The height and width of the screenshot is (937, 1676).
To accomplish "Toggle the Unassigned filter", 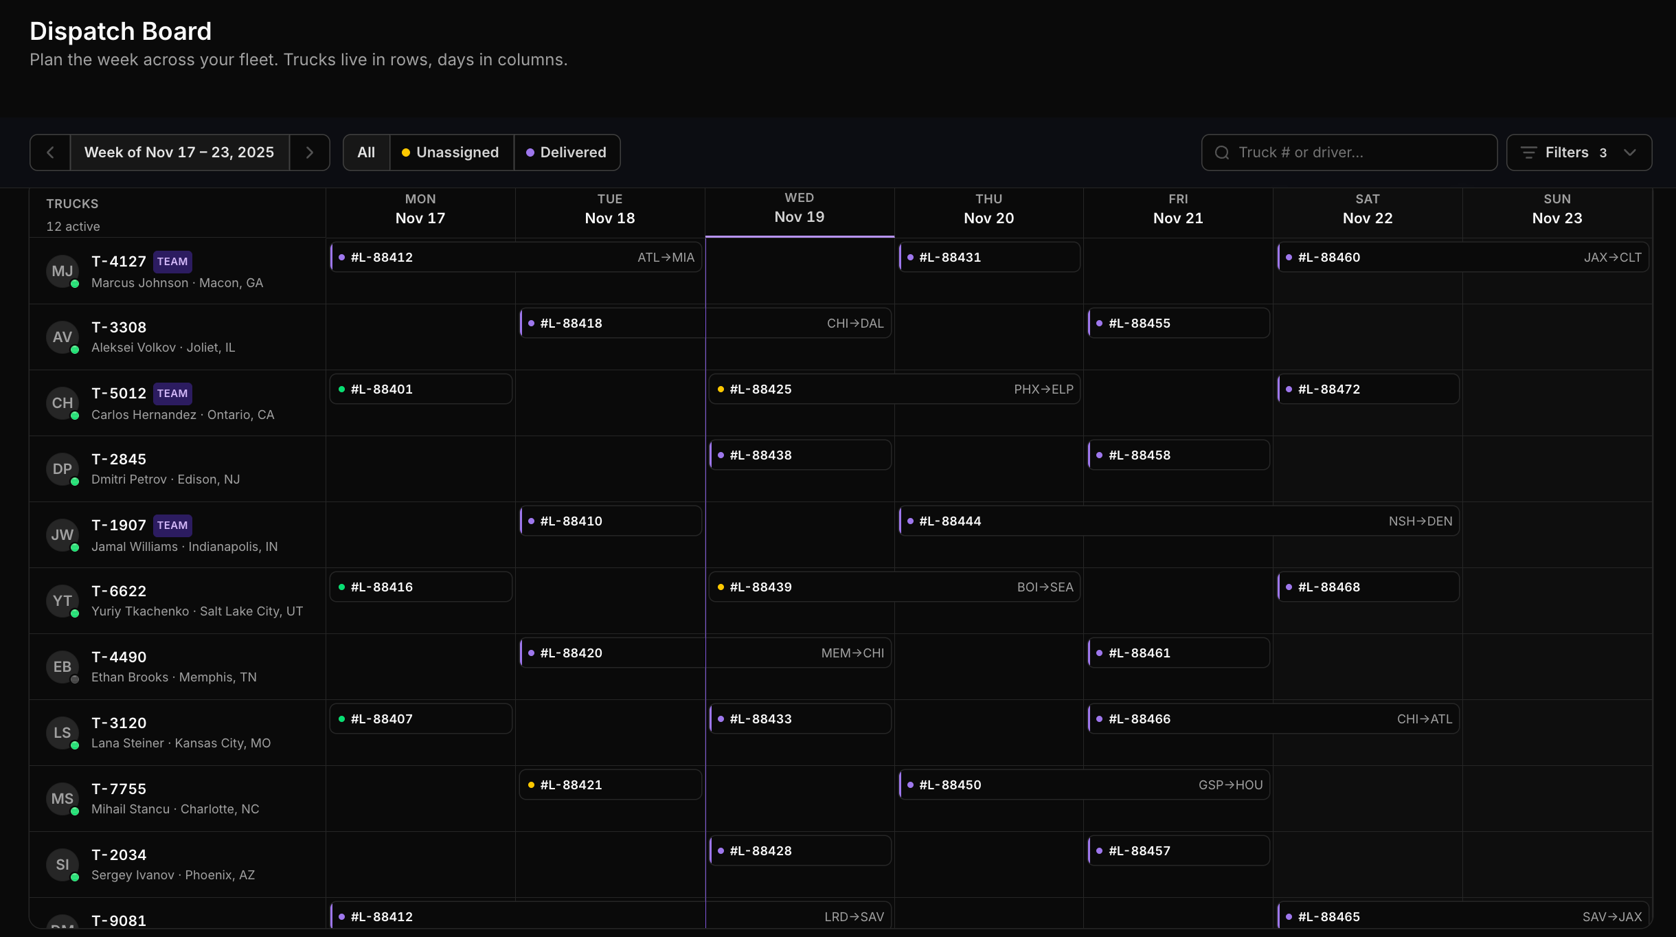I will pyautogui.click(x=451, y=153).
